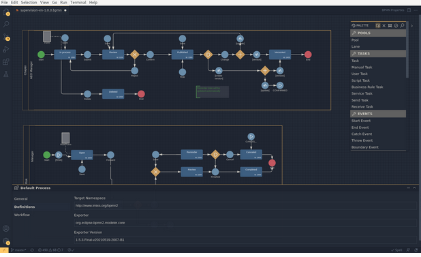The height and width of the screenshot is (257, 421).
Task: Select the Published task in the diagram
Action: click(x=183, y=55)
